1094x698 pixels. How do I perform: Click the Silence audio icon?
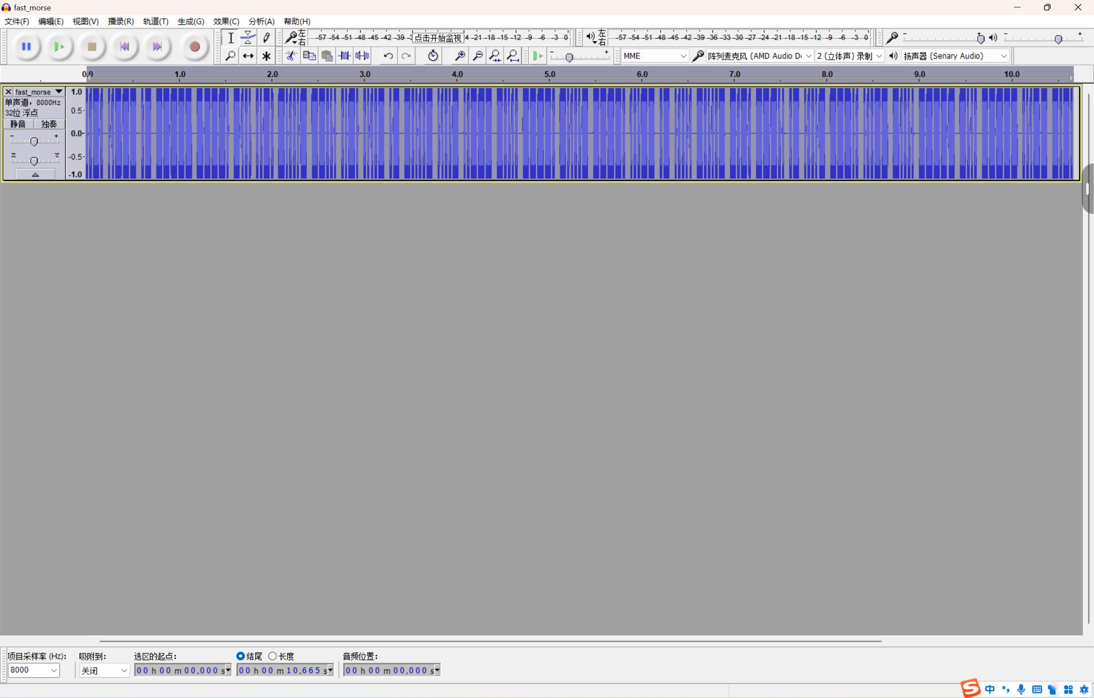coord(362,56)
